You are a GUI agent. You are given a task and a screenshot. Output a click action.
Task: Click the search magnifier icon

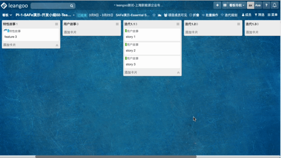(x=72, y=6)
